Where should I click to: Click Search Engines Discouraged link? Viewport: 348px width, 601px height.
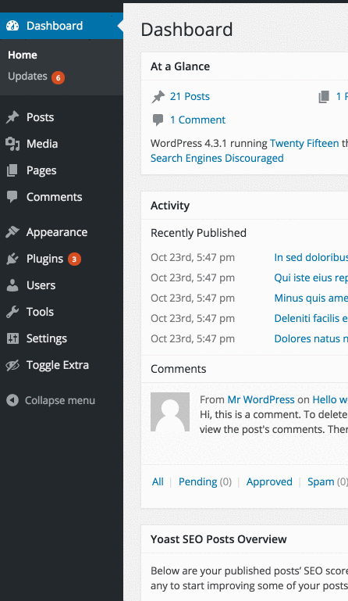click(x=217, y=159)
